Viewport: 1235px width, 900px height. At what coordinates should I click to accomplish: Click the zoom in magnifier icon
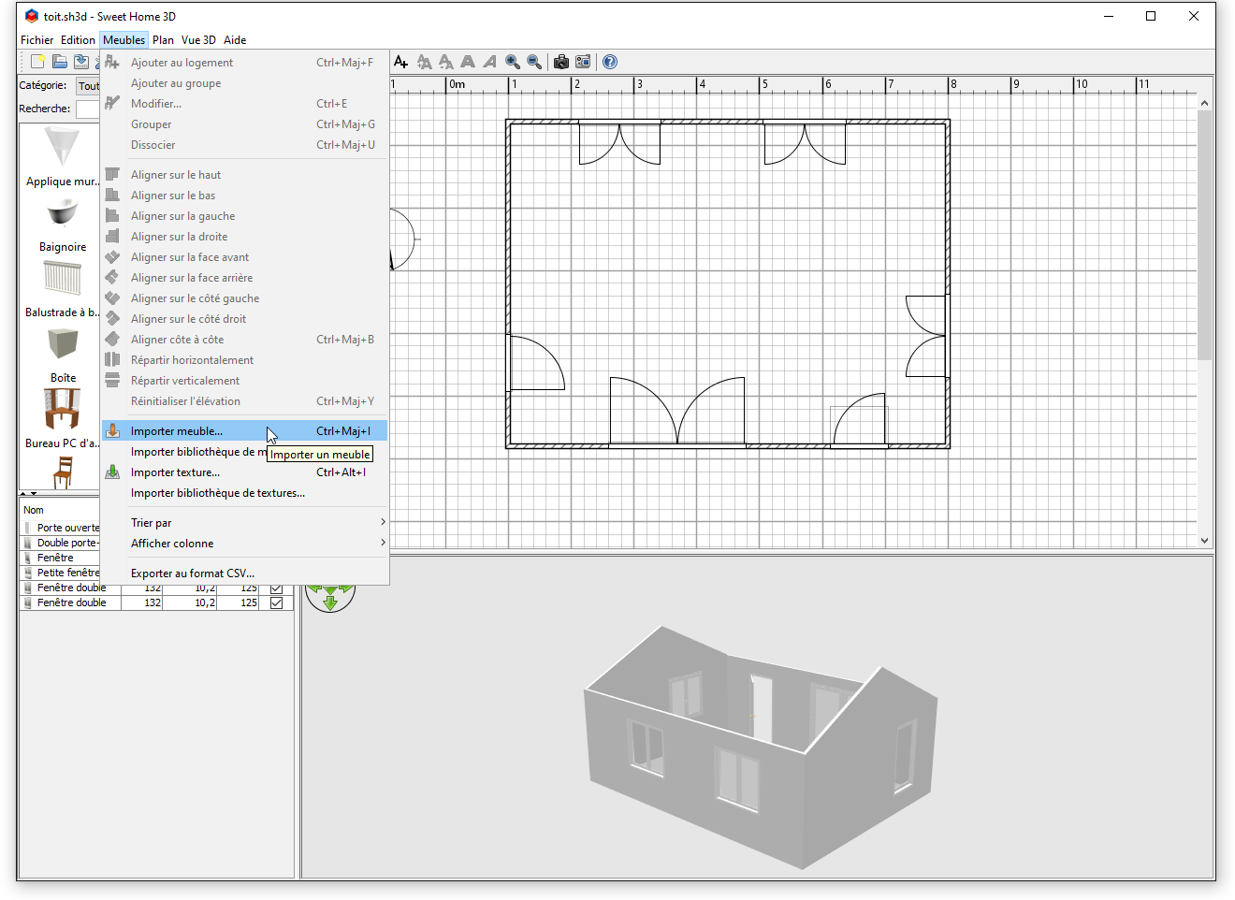click(x=513, y=62)
